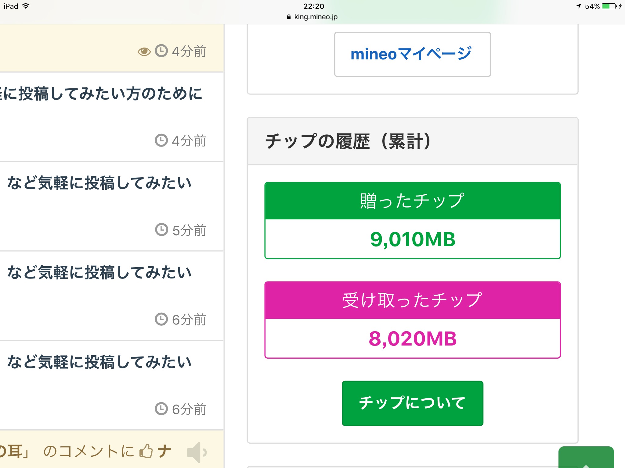Screen dimensions: 625x468
Task: Open the 贈ったチップ 9,010MB panel
Action: [x=412, y=220]
